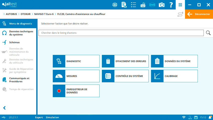Image resolution: width=213 pixels, height=120 pixels.
Task: Open the CALIBRAGE tile
Action: coord(174,76)
